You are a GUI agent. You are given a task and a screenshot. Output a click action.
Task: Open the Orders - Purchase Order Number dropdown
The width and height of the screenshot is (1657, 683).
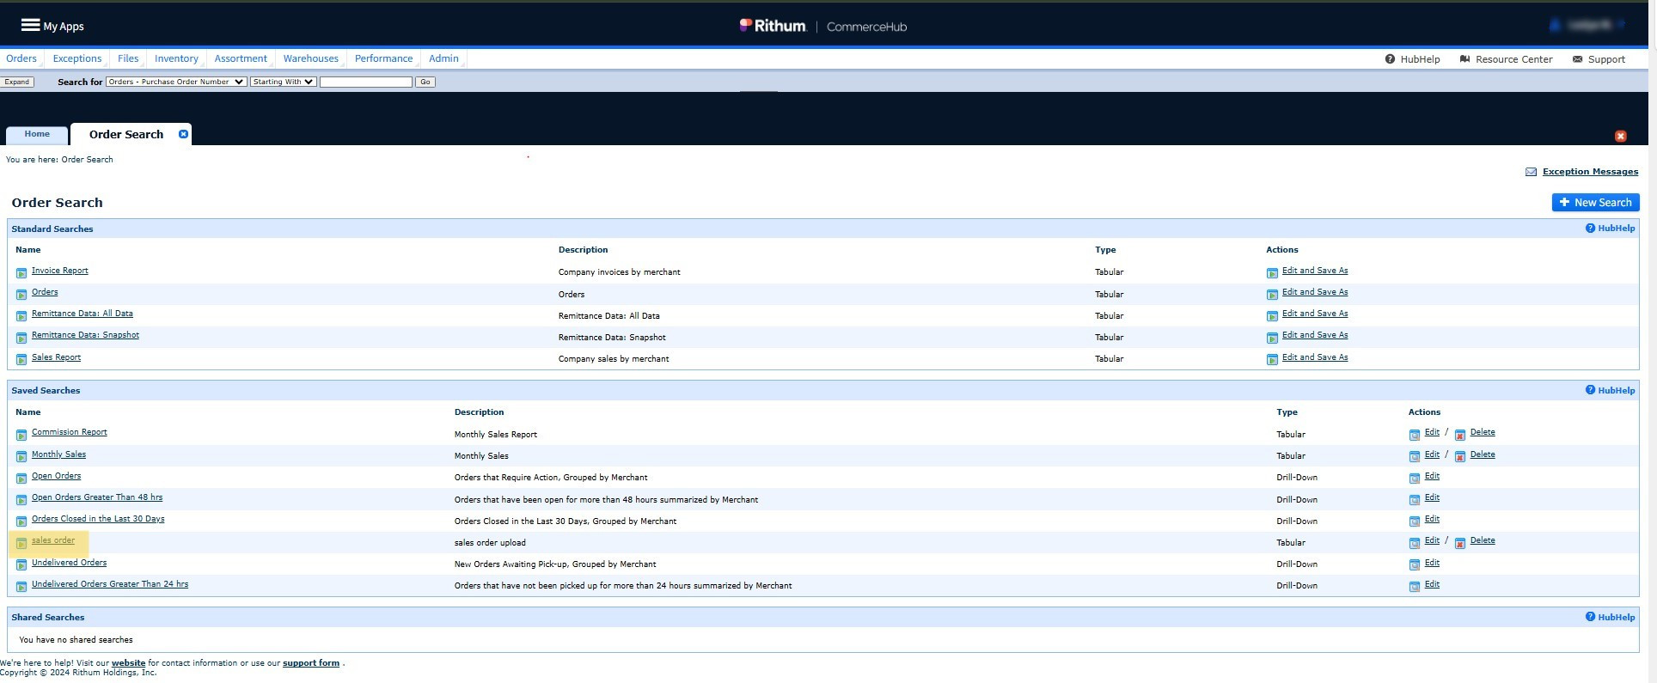(x=176, y=82)
